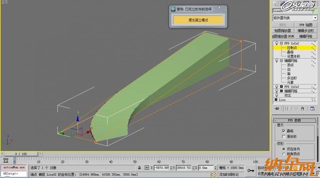The image size is (320, 178).
Task: Click remove modifier trash icon
Action: [302, 108]
